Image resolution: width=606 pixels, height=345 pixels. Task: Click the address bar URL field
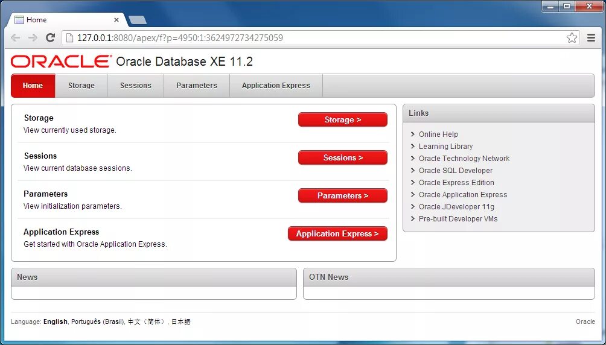321,37
